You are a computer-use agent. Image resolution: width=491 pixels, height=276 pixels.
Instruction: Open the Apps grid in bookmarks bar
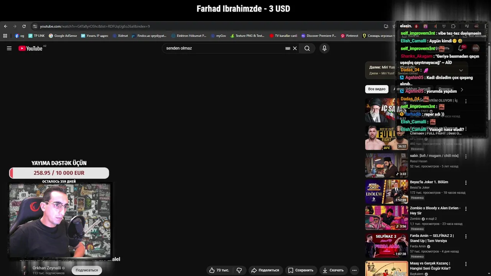[5, 36]
